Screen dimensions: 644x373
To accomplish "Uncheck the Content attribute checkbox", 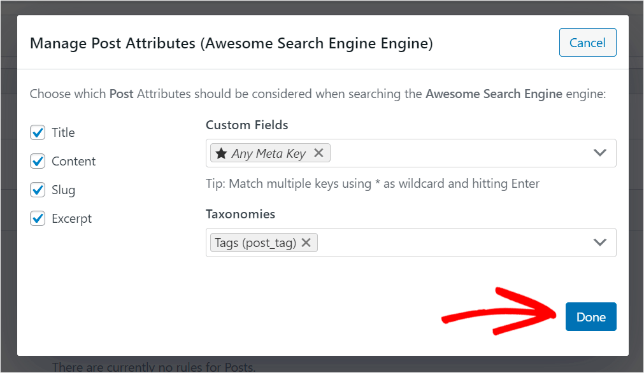I will (38, 161).
